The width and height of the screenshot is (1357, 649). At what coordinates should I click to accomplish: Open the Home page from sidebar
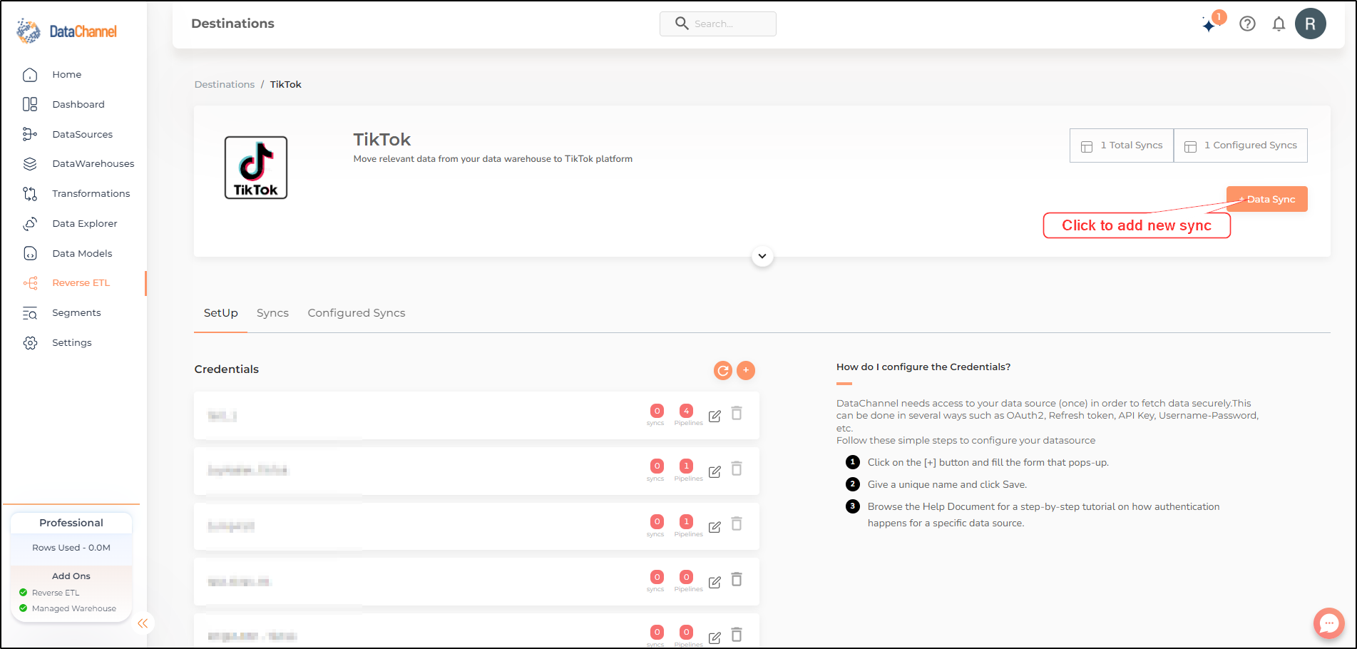[x=66, y=75]
